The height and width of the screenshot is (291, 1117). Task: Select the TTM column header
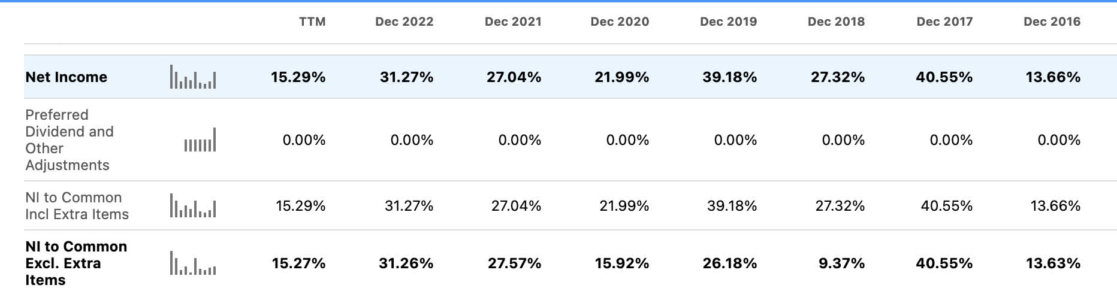pyautogui.click(x=312, y=22)
